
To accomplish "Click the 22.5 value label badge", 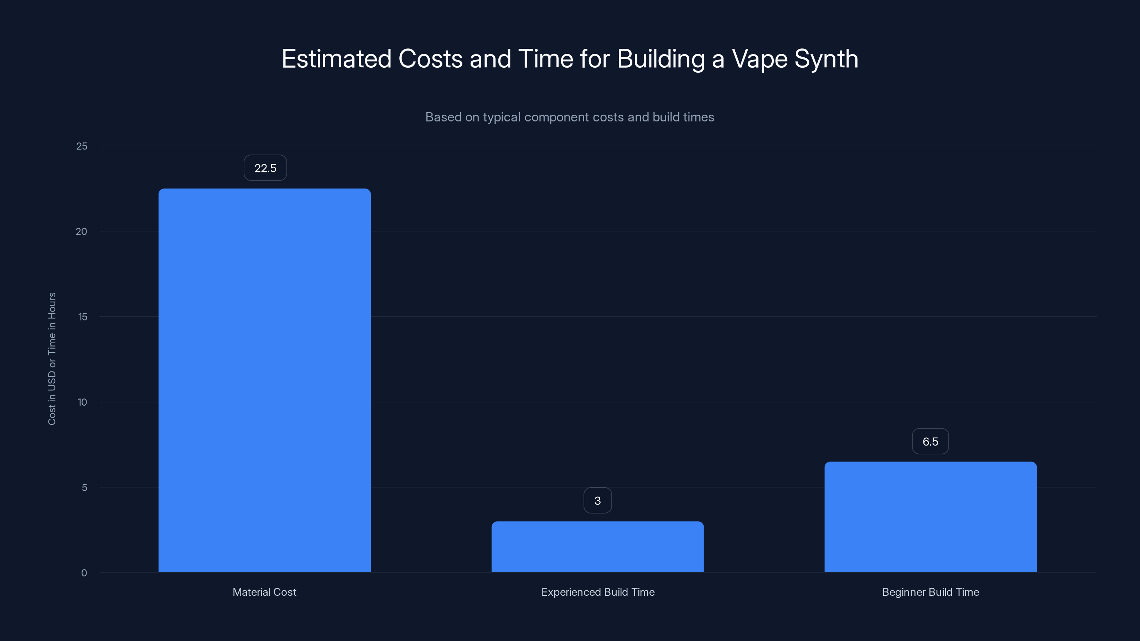I will [x=265, y=168].
